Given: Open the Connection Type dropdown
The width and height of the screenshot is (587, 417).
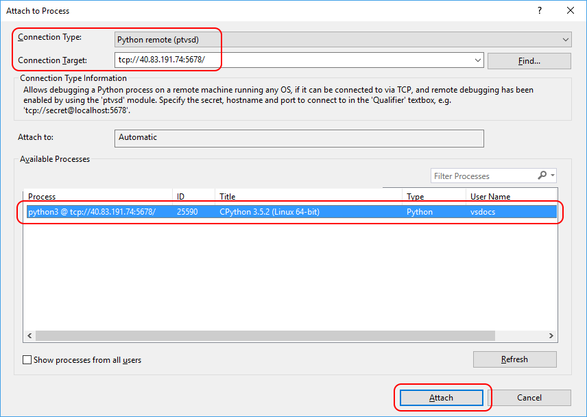Looking at the screenshot, I should [x=564, y=39].
